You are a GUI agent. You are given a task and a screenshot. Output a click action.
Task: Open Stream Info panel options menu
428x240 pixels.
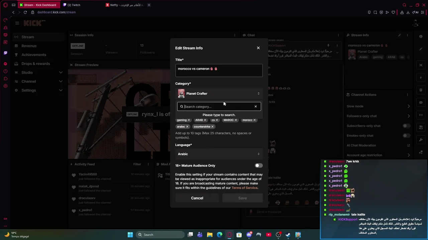click(407, 35)
